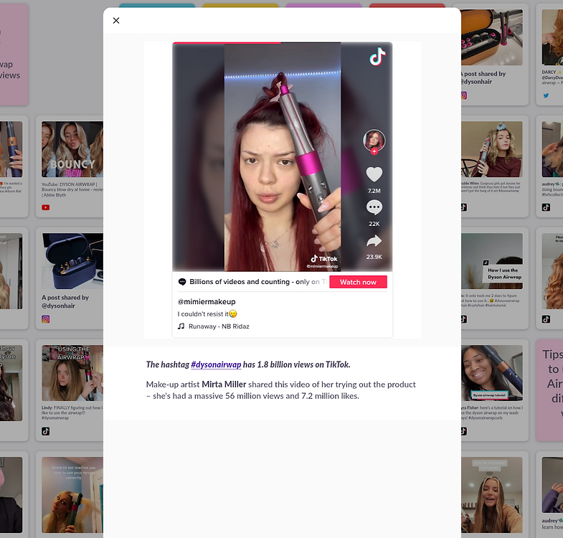Click the YouTube icon on Abbie Blyth card
563x538 pixels.
[x=46, y=207]
